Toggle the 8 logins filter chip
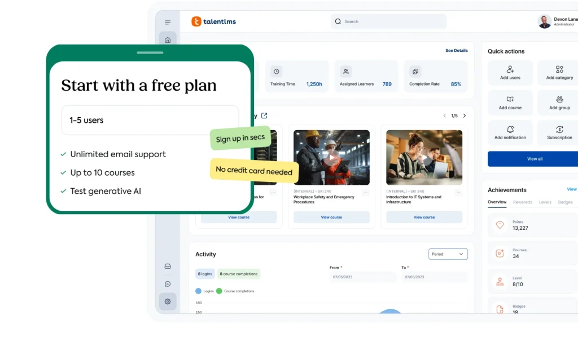The image size is (578, 338). 205,274
